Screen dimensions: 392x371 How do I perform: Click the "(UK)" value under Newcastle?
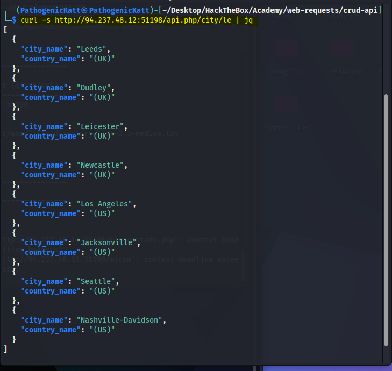pyautogui.click(x=102, y=175)
